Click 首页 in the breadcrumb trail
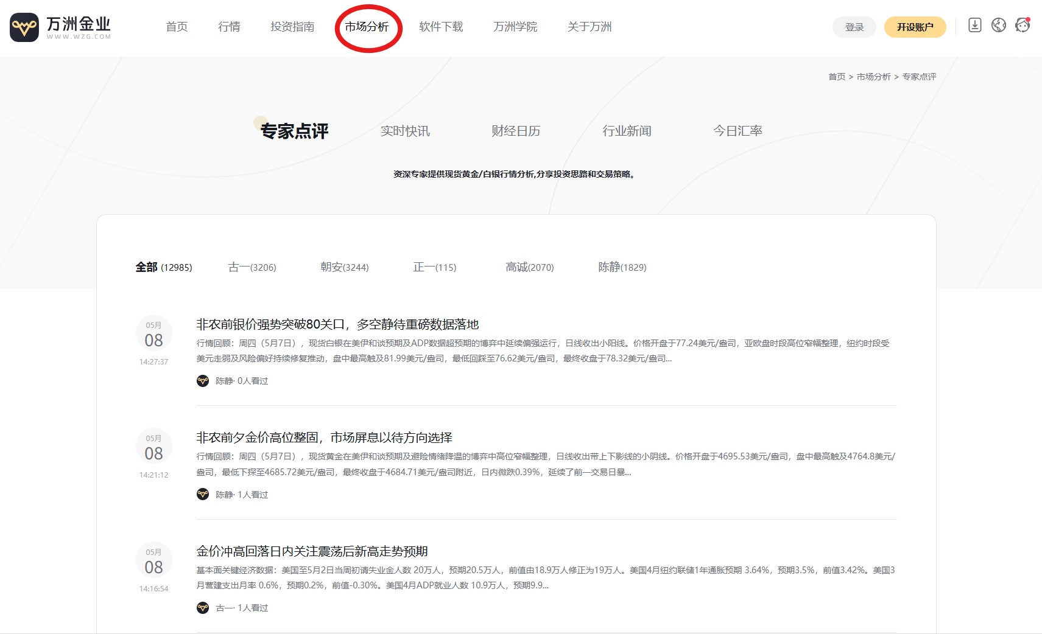The image size is (1042, 634). tap(837, 77)
